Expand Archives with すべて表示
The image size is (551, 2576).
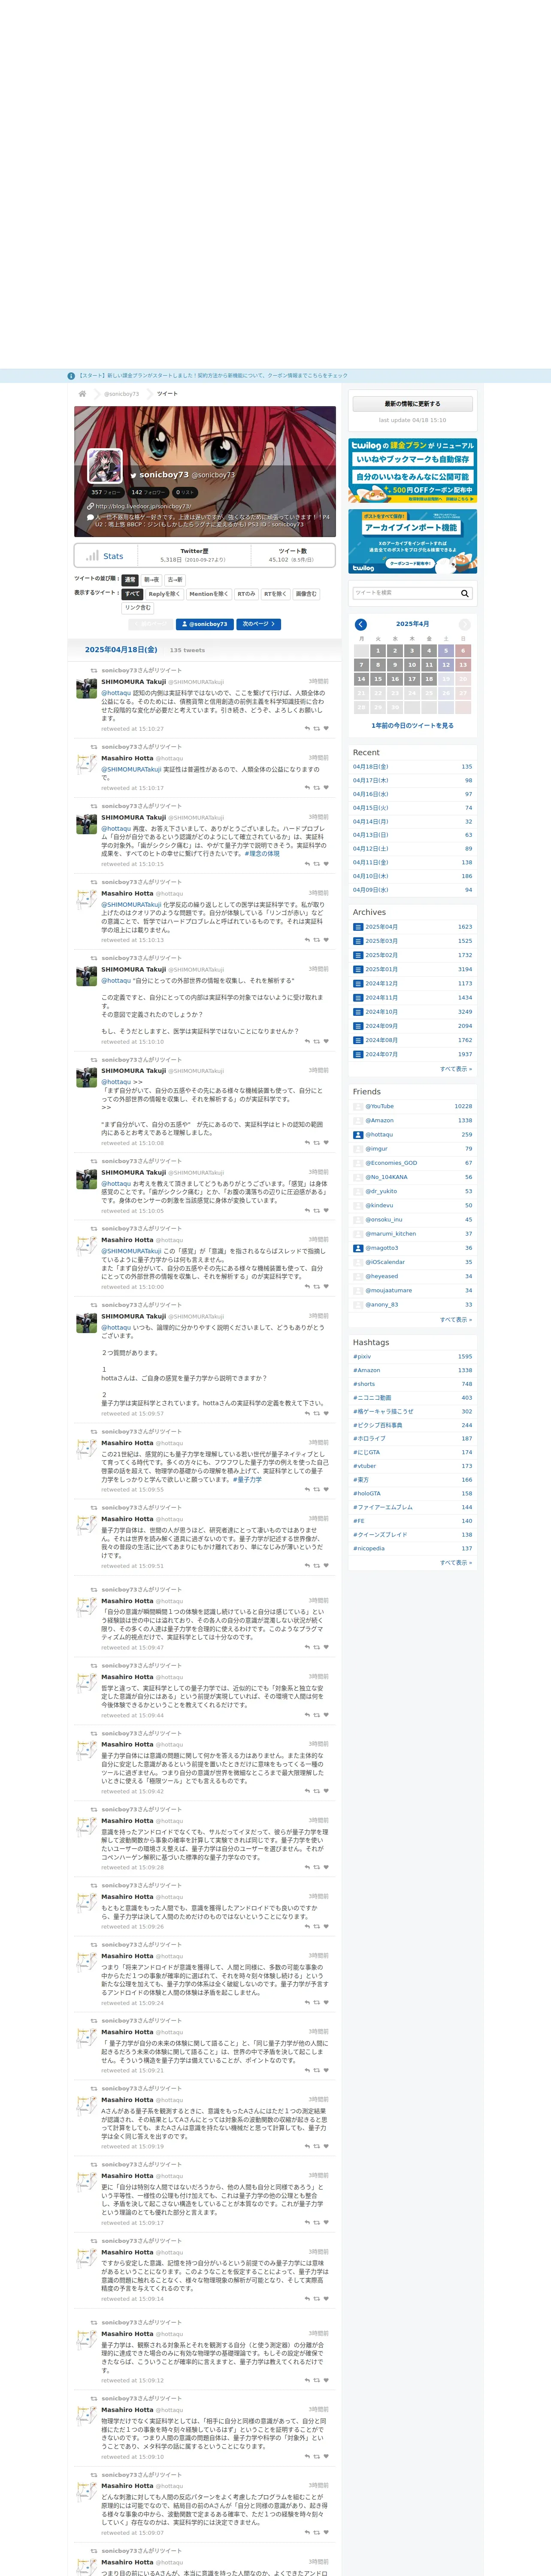[456, 1069]
